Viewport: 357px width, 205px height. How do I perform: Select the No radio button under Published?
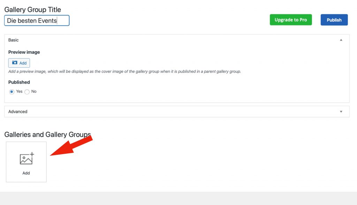pos(27,92)
